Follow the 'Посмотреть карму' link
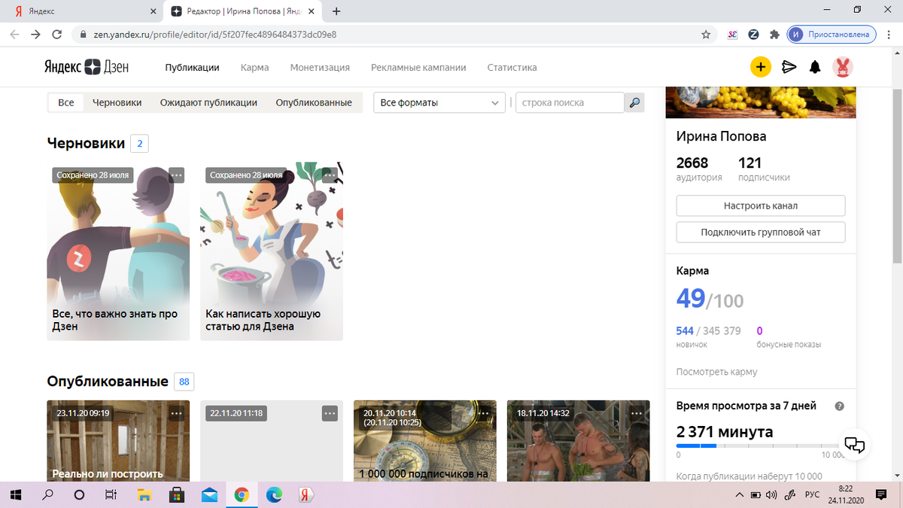This screenshot has height=508, width=903. [717, 372]
